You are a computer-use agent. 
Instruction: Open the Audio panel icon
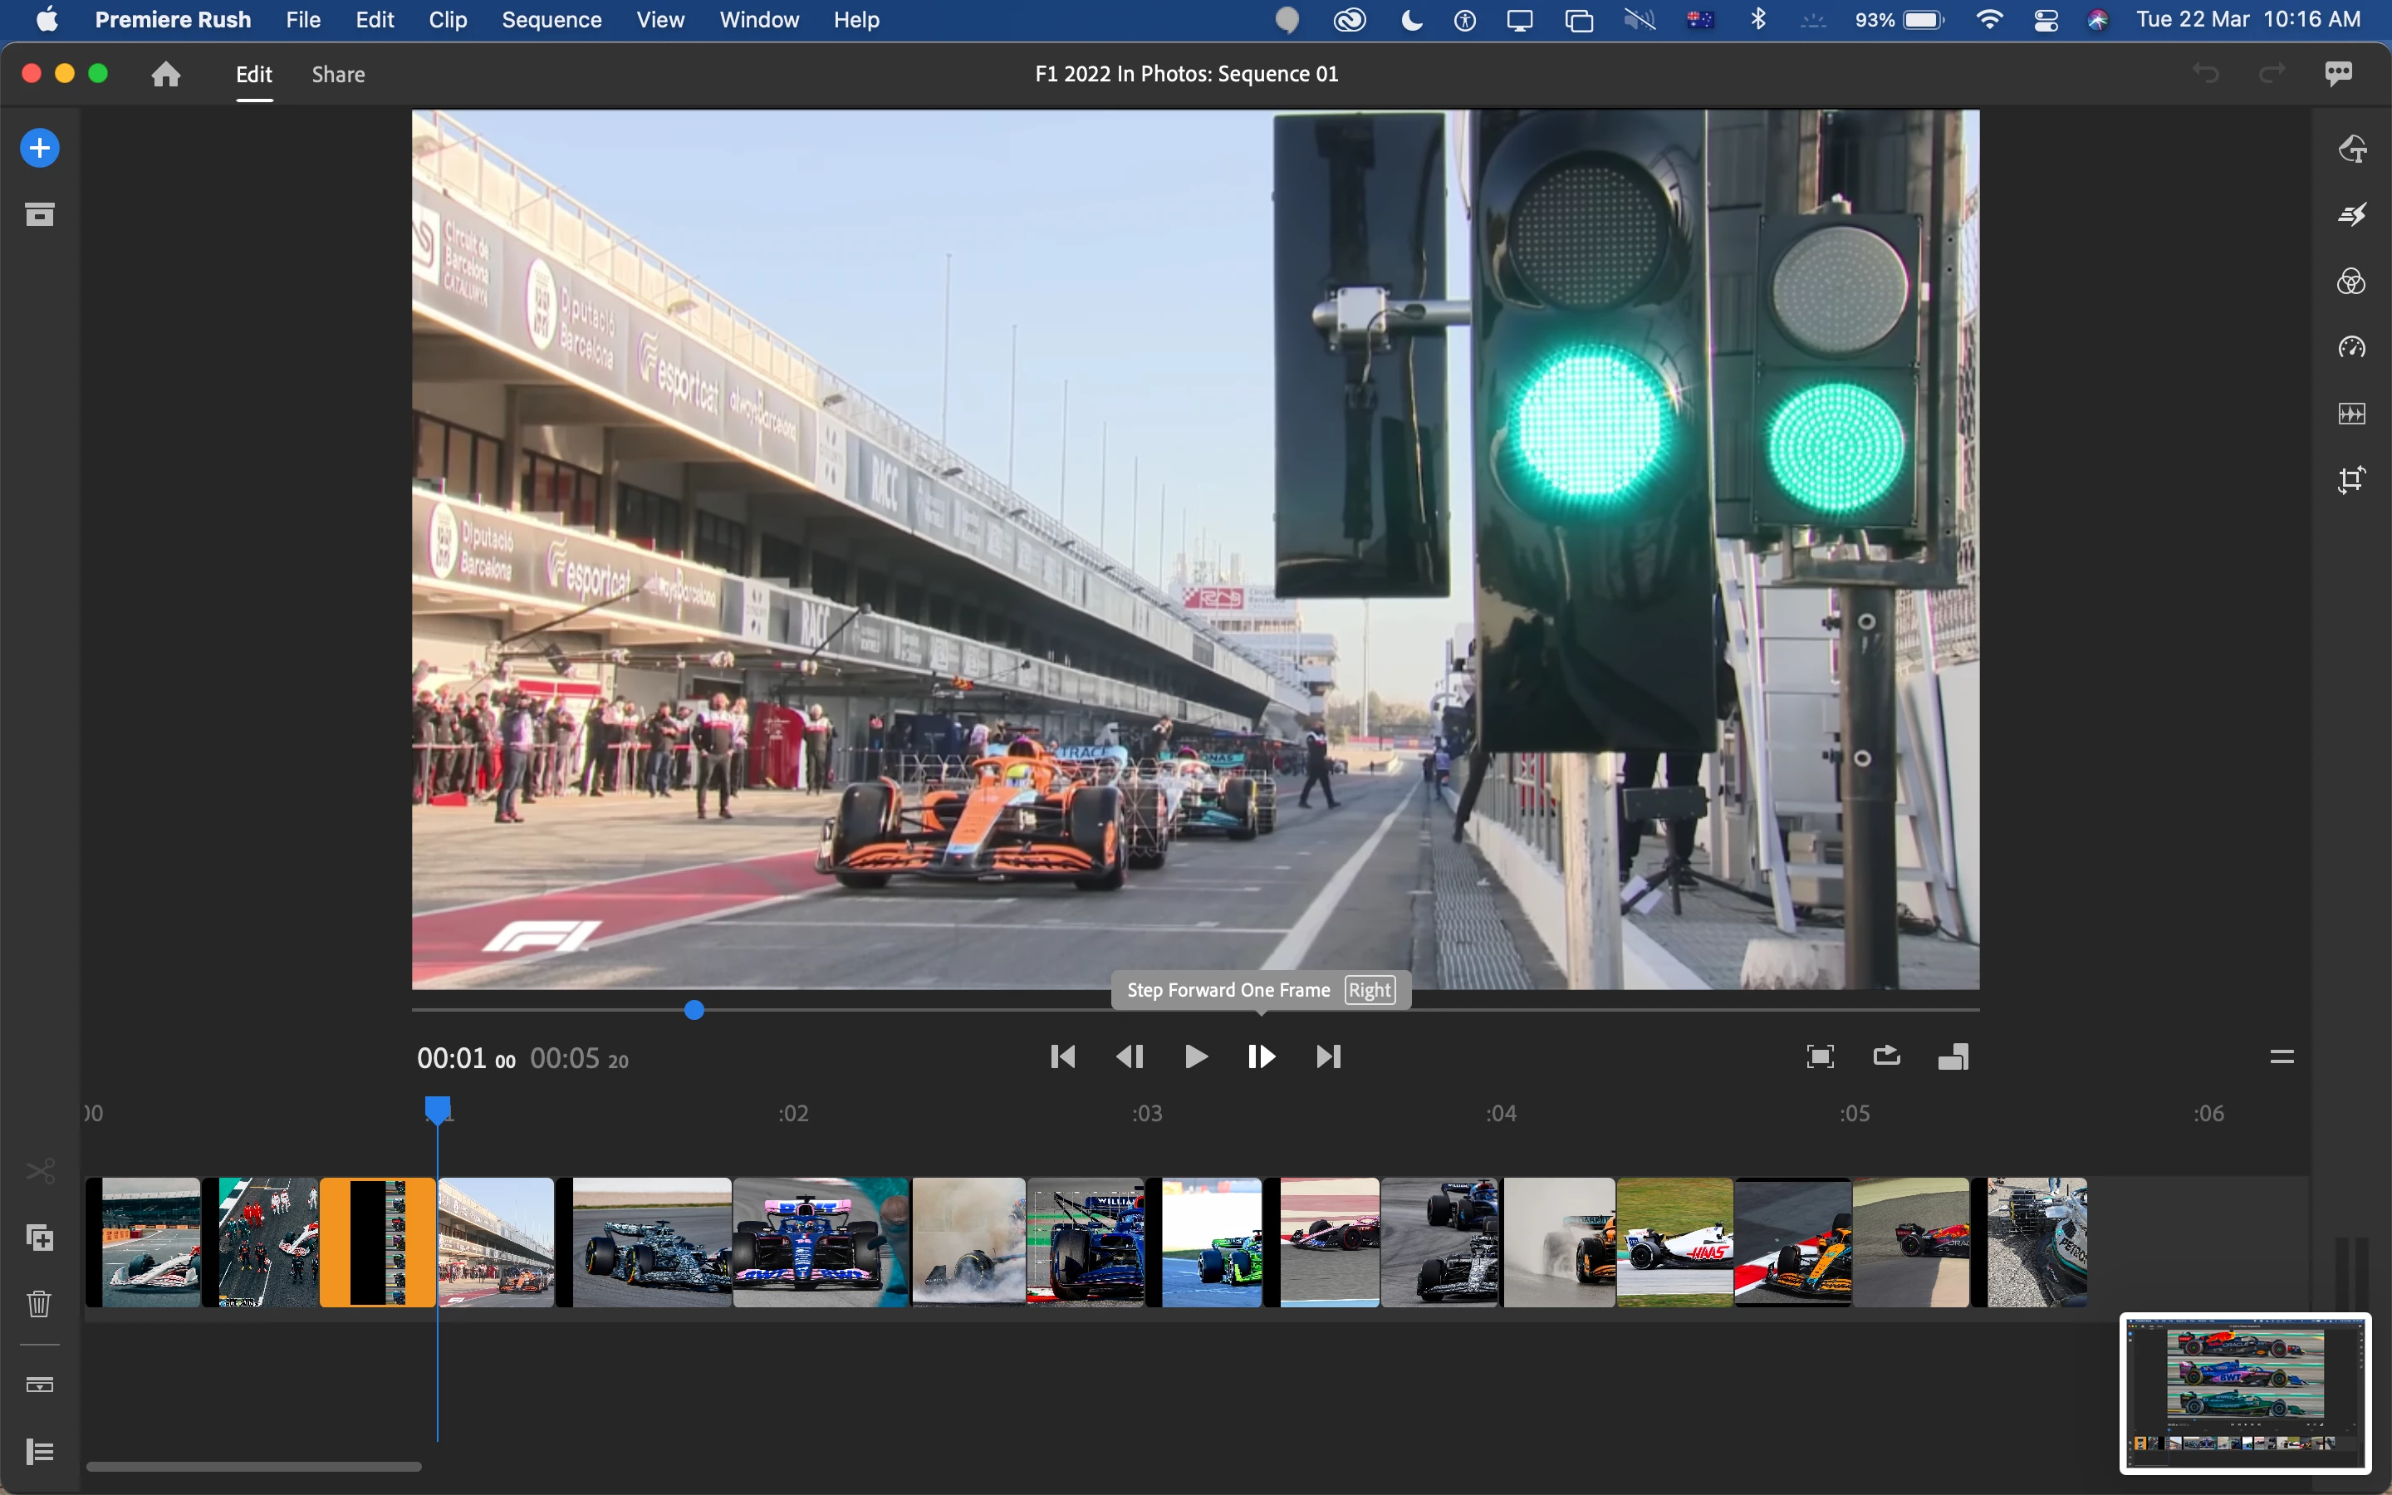[2351, 414]
